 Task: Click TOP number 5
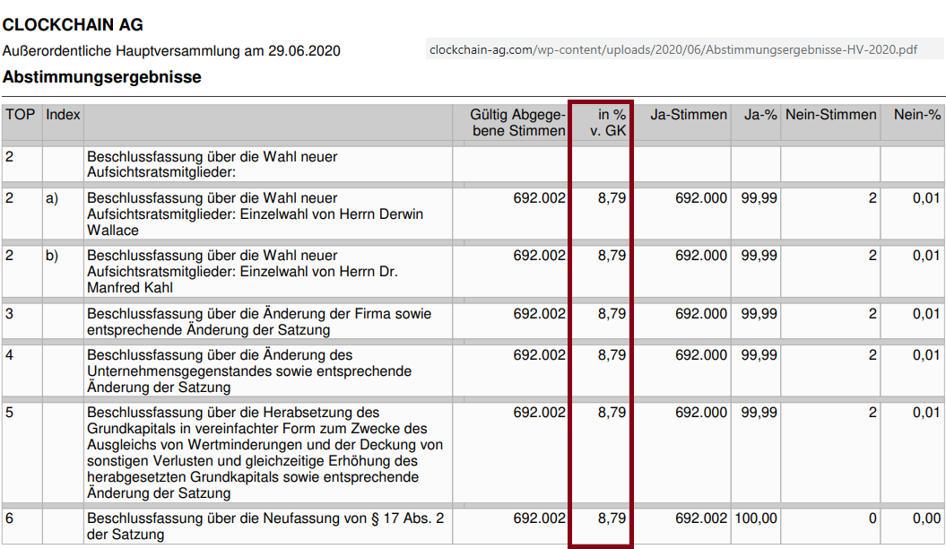click(9, 412)
